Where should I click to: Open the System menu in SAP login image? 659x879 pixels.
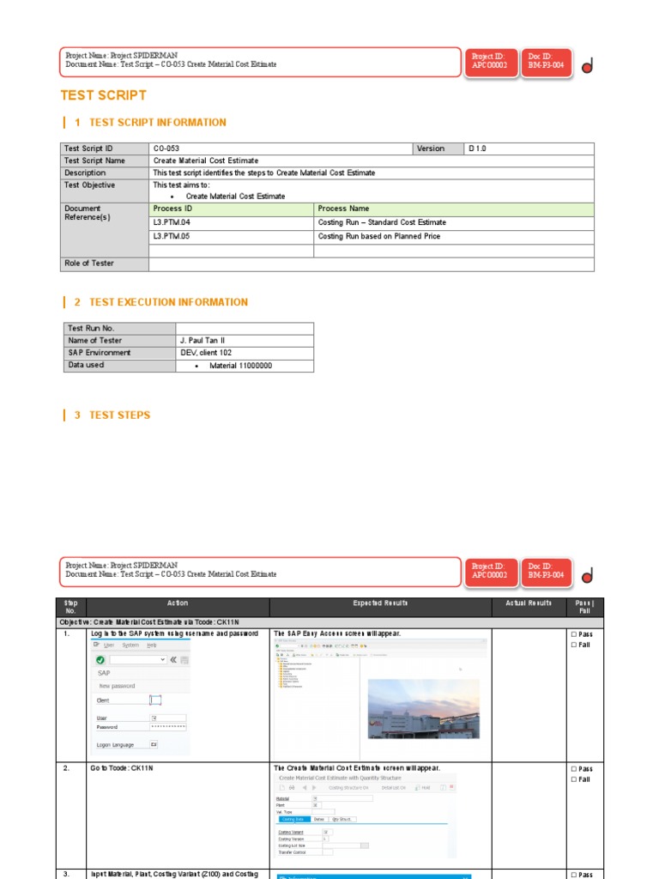point(130,645)
